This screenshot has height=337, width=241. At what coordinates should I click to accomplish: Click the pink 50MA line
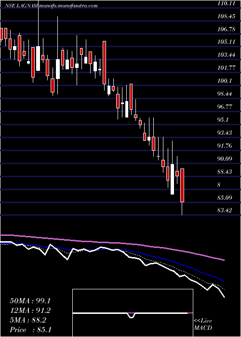112,243
